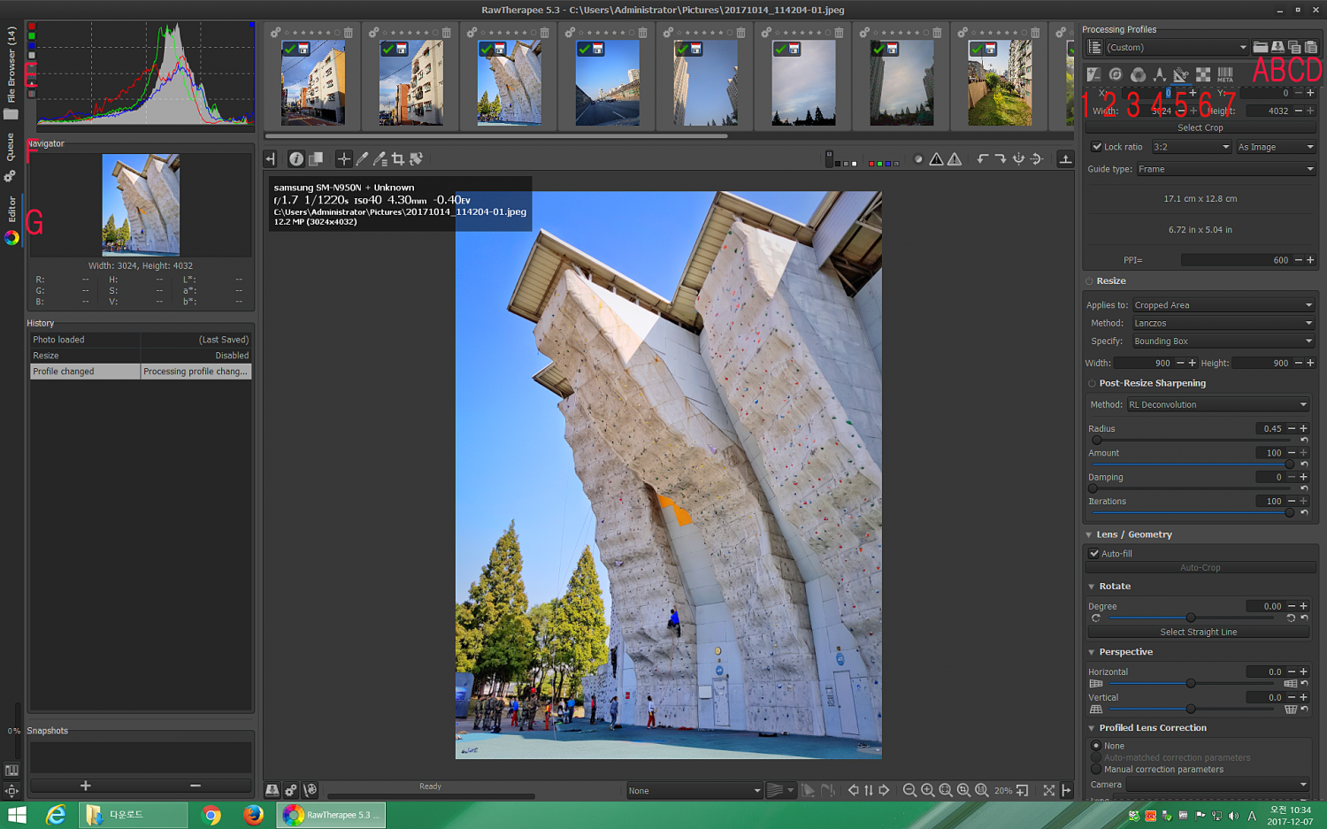Image resolution: width=1327 pixels, height=829 pixels.
Task: Flip the image vertically
Action: click(1037, 159)
